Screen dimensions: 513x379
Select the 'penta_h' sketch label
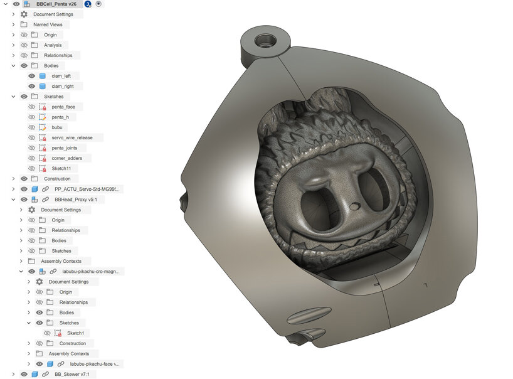[x=60, y=117]
